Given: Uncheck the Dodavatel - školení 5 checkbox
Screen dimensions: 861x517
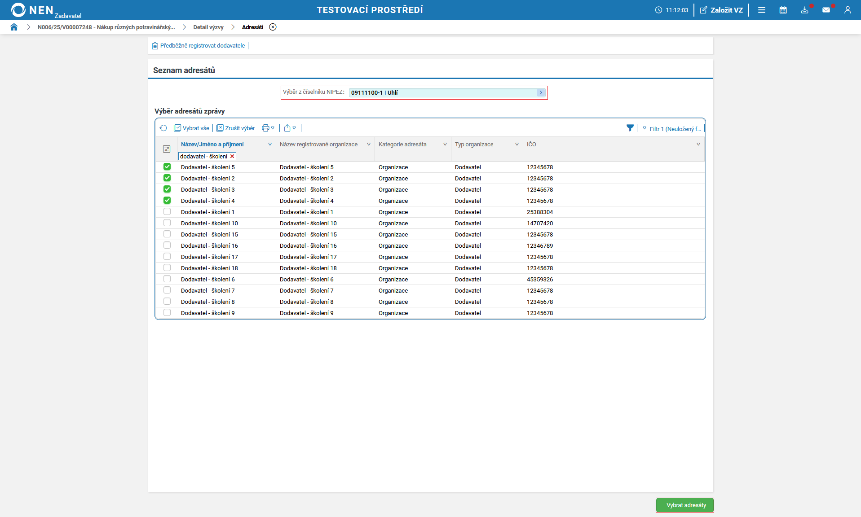Looking at the screenshot, I should click(x=167, y=167).
